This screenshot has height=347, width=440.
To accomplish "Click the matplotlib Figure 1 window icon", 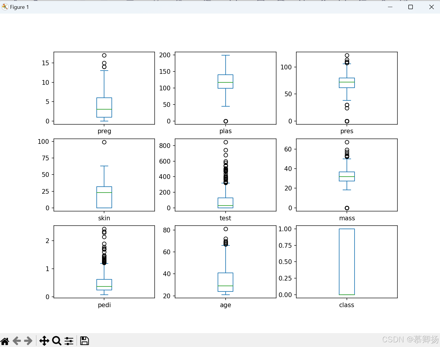I will (5, 7).
